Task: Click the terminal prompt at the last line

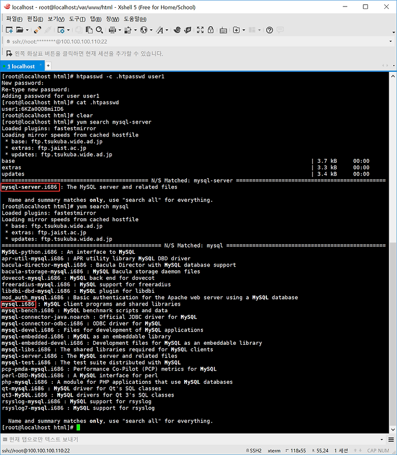Action: [37, 427]
